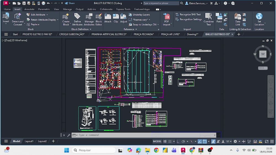Image resolution: width=276 pixels, height=155 pixels.
Task: Switch to PROJETO ELETRICO PAV 02 drawing tab
Action: tap(37, 34)
